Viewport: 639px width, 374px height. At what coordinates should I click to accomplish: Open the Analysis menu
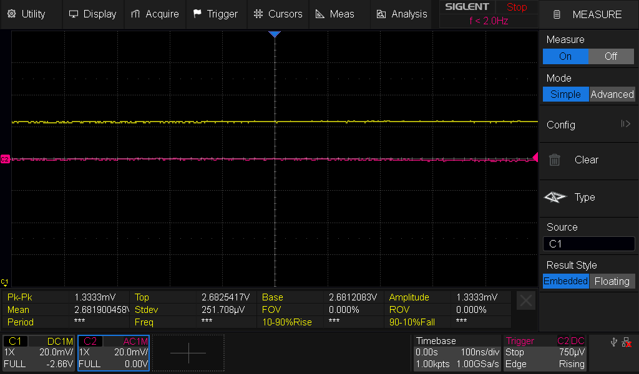pos(401,14)
